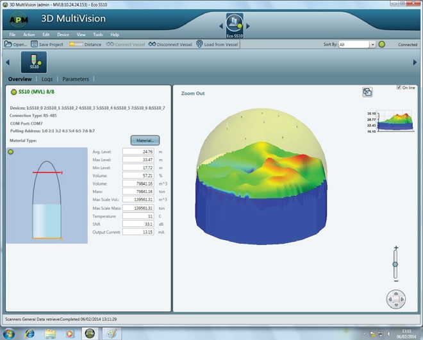Click the Open folder icon
Screen dimensions: 423x340
coord(8,44)
